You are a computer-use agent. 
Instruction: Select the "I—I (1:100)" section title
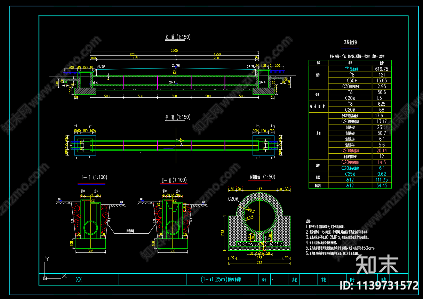coord(94,177)
